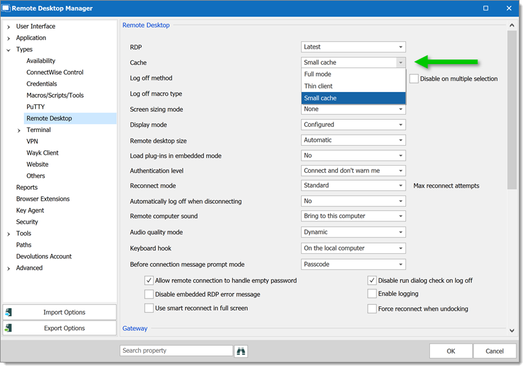
Task: Open Browser Extensions settings
Action: [43, 199]
